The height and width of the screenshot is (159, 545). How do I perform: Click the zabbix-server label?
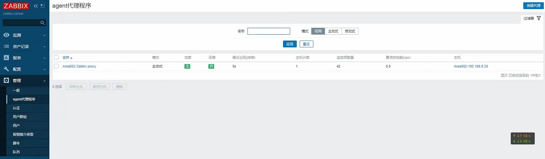(x=13, y=14)
